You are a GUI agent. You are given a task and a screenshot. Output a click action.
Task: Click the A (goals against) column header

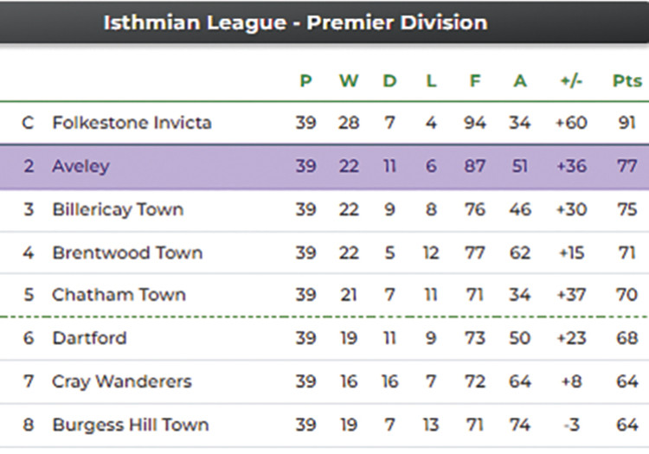click(x=519, y=81)
